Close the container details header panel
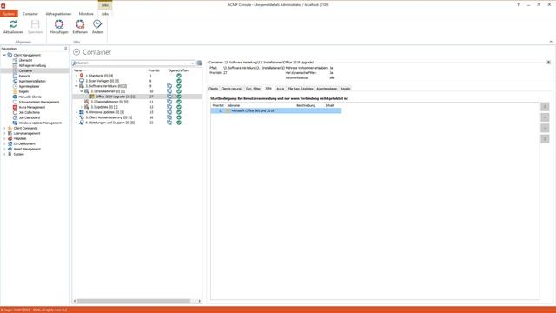Screen dimensions: 556x313 click(548, 63)
